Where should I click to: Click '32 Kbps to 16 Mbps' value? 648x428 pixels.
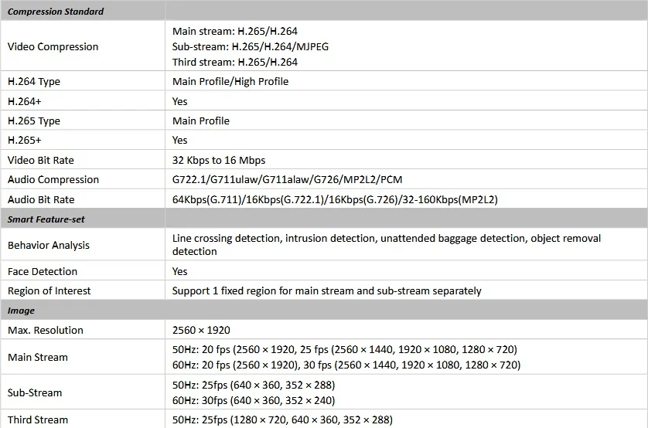point(219,160)
